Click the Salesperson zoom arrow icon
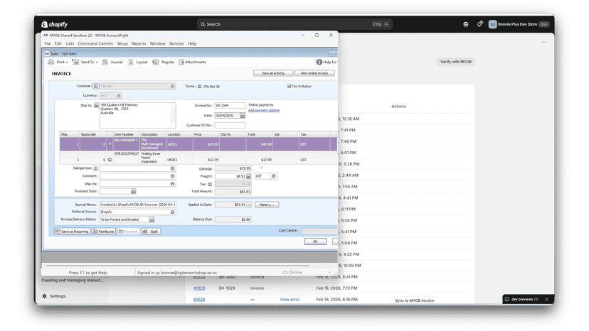Viewport: 589px width, 331px height. point(96,168)
